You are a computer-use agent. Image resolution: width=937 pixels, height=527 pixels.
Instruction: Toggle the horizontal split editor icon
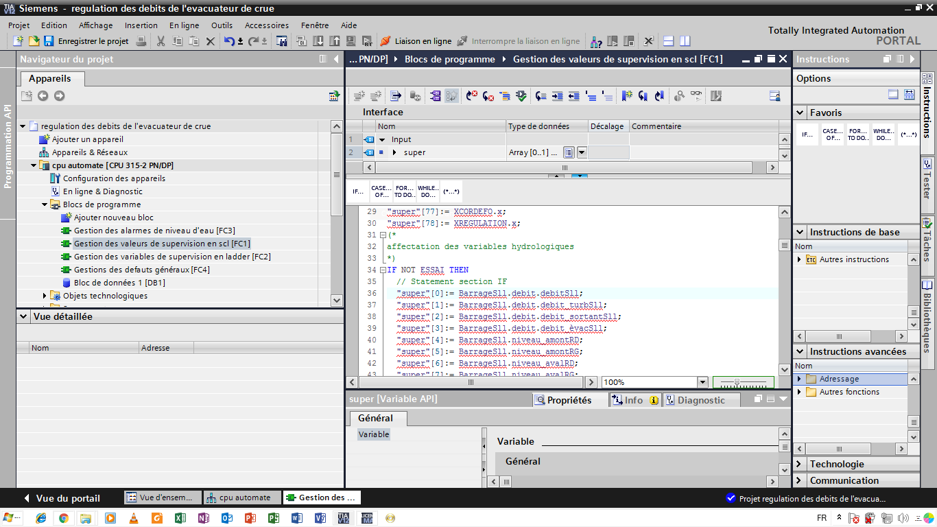click(669, 41)
